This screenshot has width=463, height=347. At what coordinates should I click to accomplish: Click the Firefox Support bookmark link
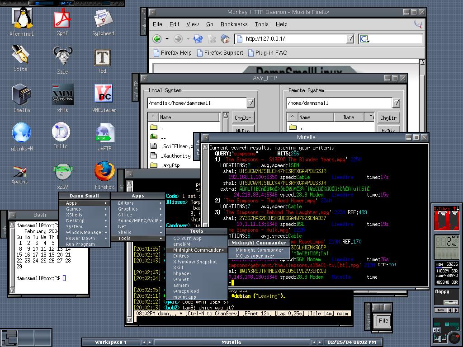pyautogui.click(x=220, y=53)
